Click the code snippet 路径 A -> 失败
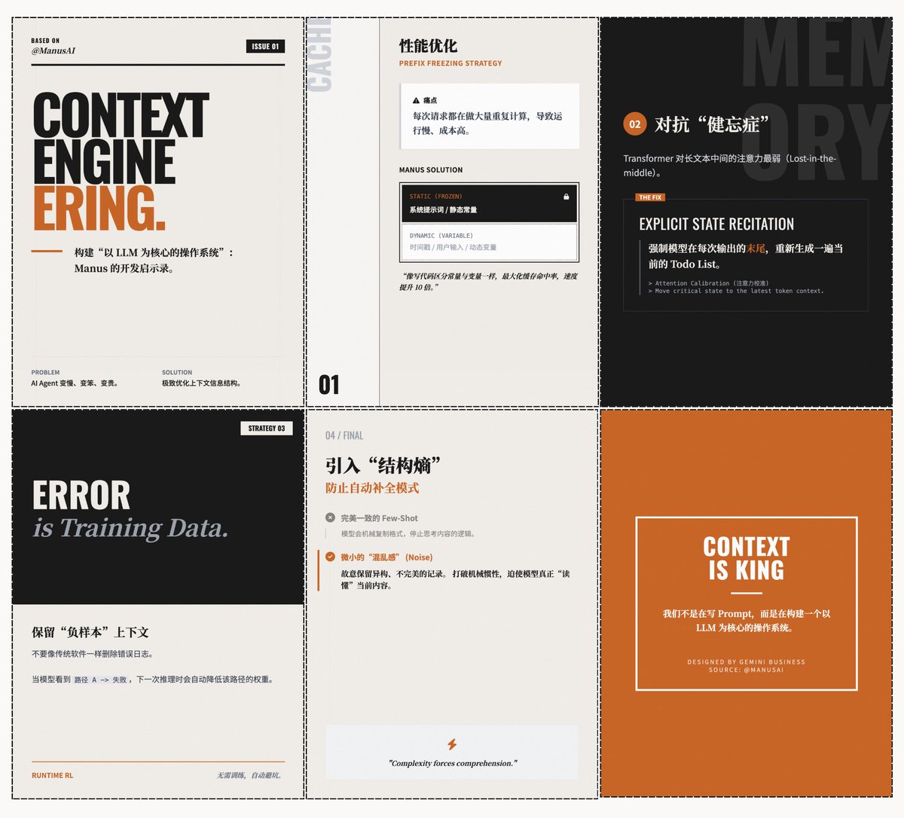The width and height of the screenshot is (904, 818). [x=101, y=679]
